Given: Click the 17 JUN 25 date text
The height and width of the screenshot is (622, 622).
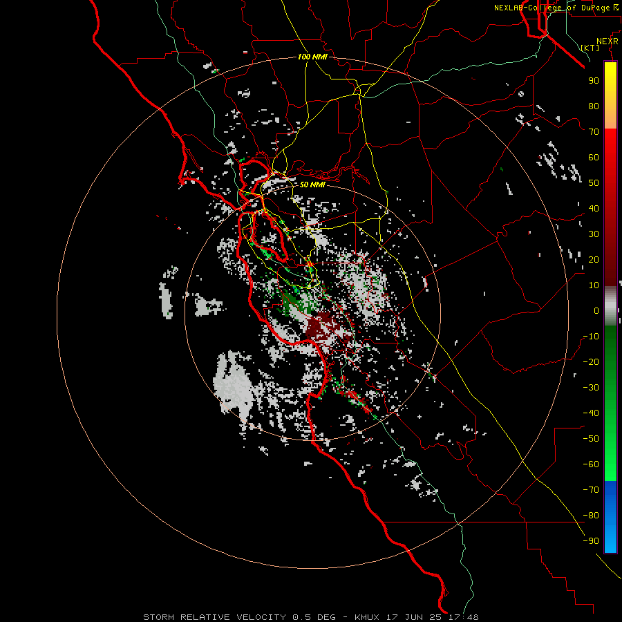Looking at the screenshot, I should (415, 617).
